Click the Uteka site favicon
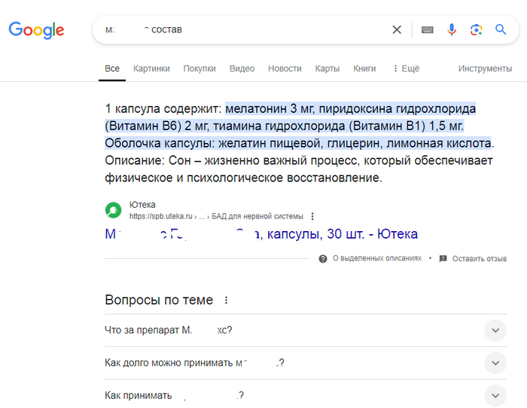 [113, 209]
